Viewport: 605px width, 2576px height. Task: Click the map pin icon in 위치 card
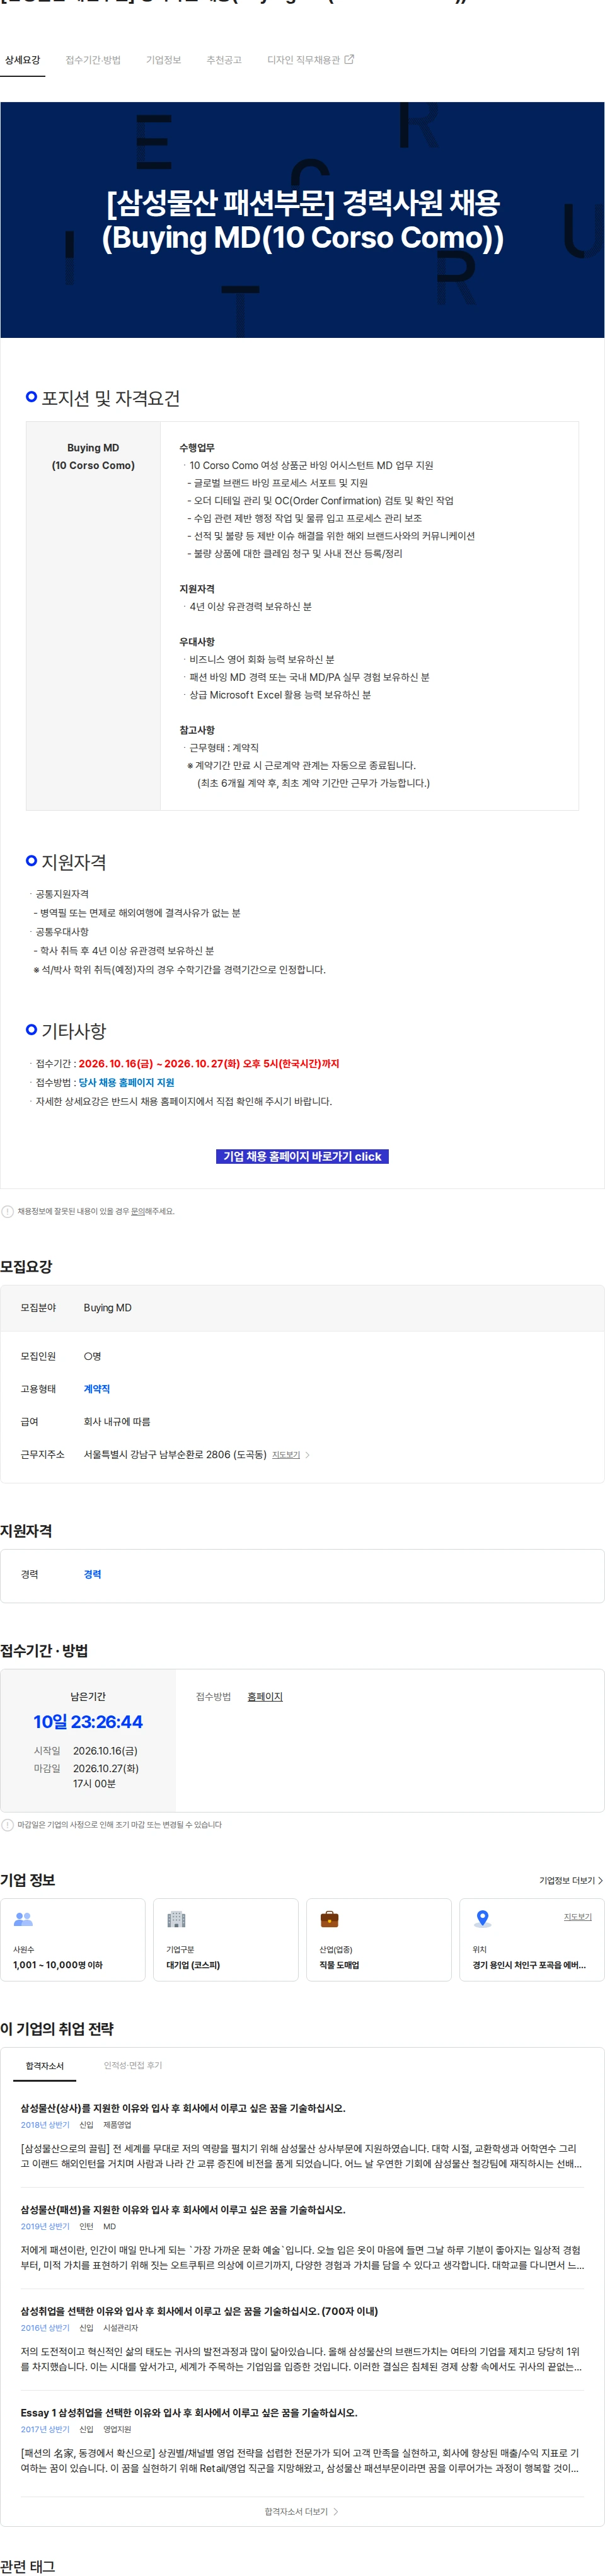[x=482, y=1918]
